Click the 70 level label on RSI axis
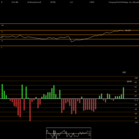139x139 pixels. coord(2,32)
